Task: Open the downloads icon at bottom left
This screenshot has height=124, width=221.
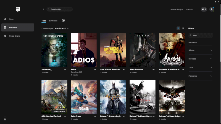Action: 5,119
